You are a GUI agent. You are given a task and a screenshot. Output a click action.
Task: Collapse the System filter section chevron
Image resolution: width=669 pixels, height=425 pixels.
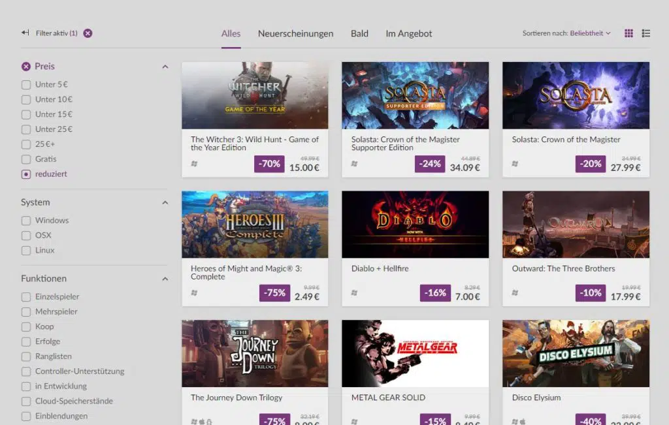[165, 203]
